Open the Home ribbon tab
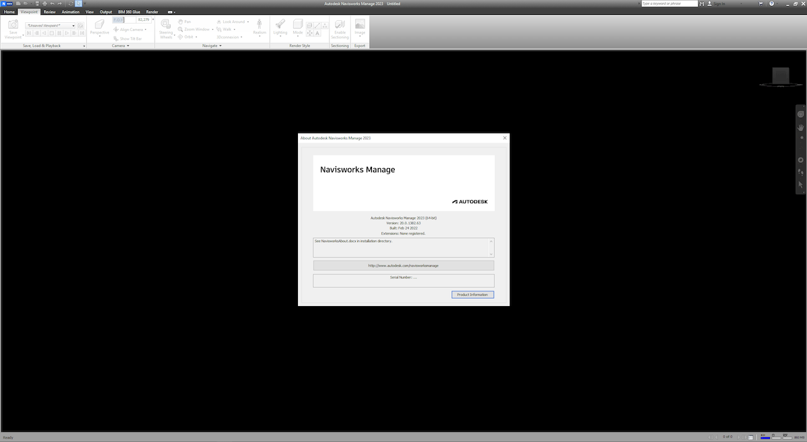This screenshot has height=442, width=807. 9,12
